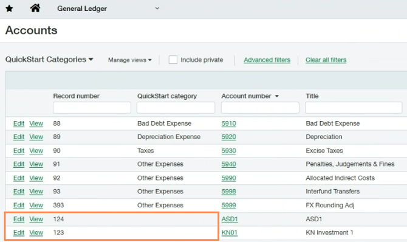Edit record 89 Depreciation Expense
Viewport: 407px width, 242px height.
tap(19, 137)
